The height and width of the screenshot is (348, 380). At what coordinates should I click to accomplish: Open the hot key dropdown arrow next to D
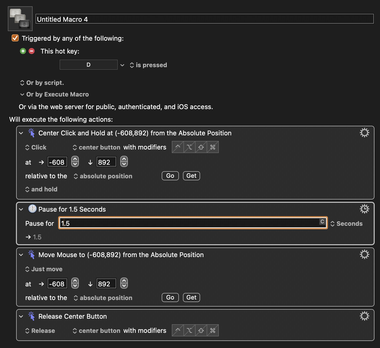click(x=122, y=65)
